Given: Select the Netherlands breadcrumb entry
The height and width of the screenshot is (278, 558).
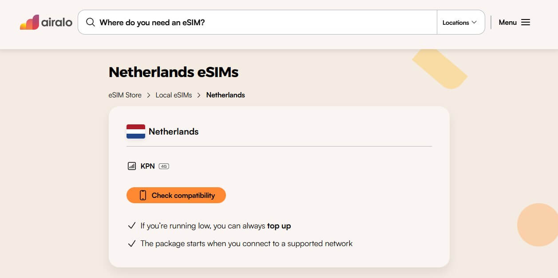Looking at the screenshot, I should [x=226, y=95].
